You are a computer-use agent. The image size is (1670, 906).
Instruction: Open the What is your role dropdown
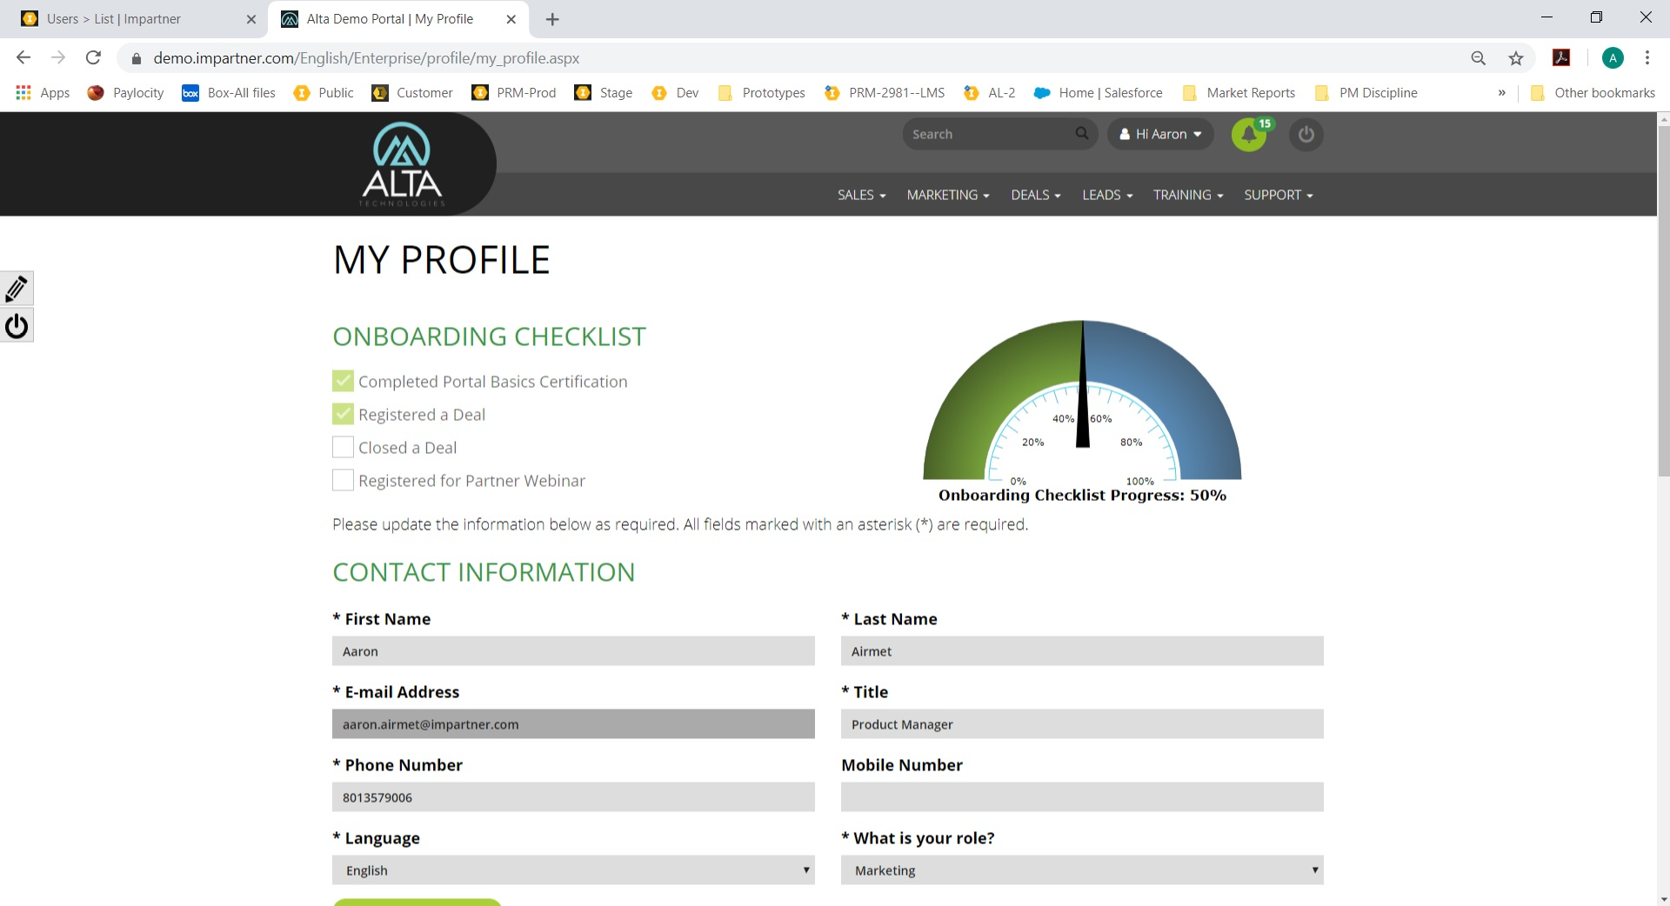coord(1082,870)
